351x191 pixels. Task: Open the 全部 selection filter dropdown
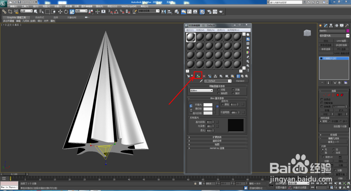click(26, 11)
